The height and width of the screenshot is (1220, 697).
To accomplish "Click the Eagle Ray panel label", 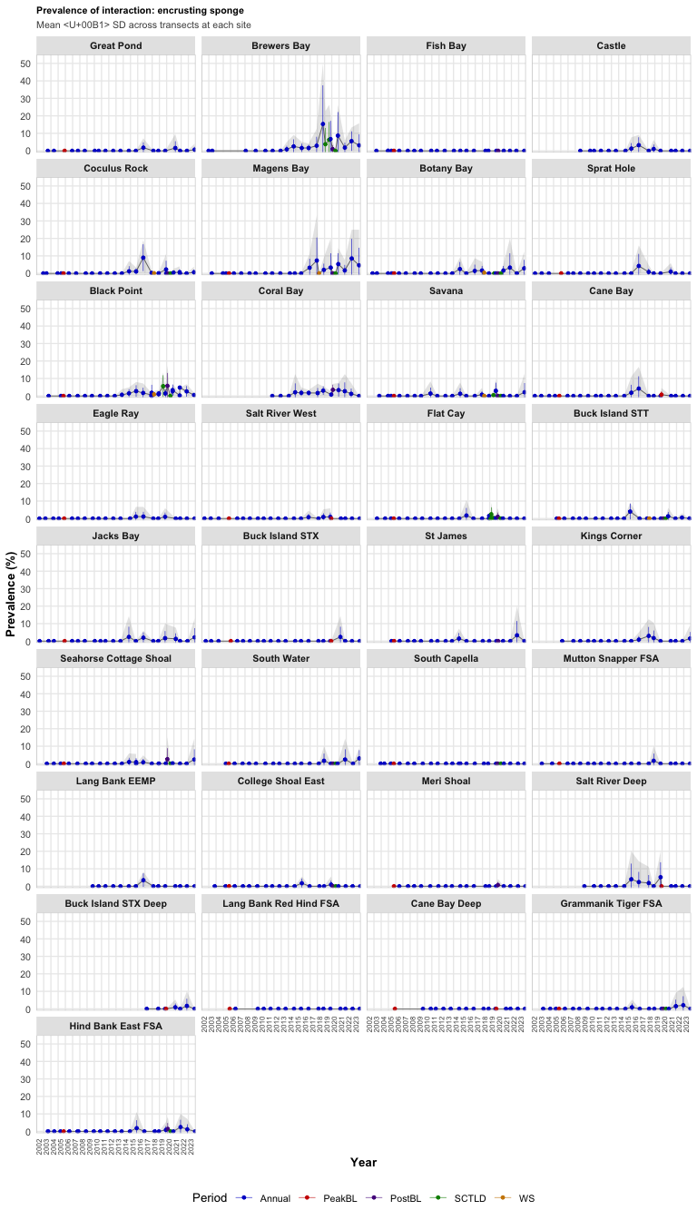I will [116, 413].
